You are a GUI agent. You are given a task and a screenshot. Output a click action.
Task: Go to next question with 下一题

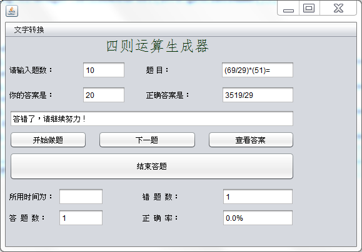pyautogui.click(x=147, y=140)
